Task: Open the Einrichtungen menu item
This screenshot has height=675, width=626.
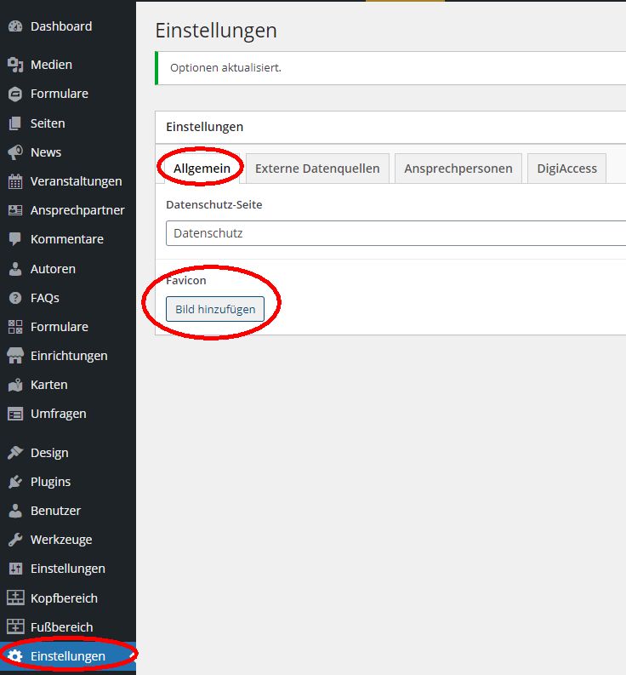Action: (69, 356)
